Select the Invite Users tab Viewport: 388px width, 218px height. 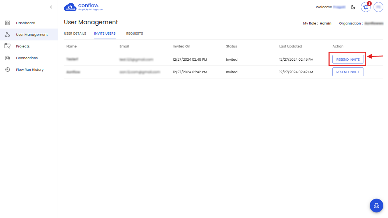coord(105,33)
